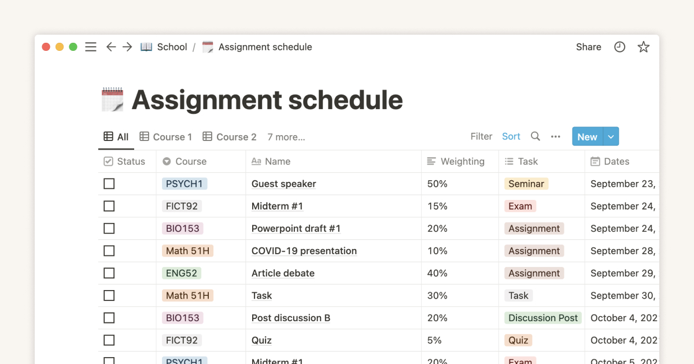Open search within the database
The height and width of the screenshot is (364, 694).
(x=535, y=136)
